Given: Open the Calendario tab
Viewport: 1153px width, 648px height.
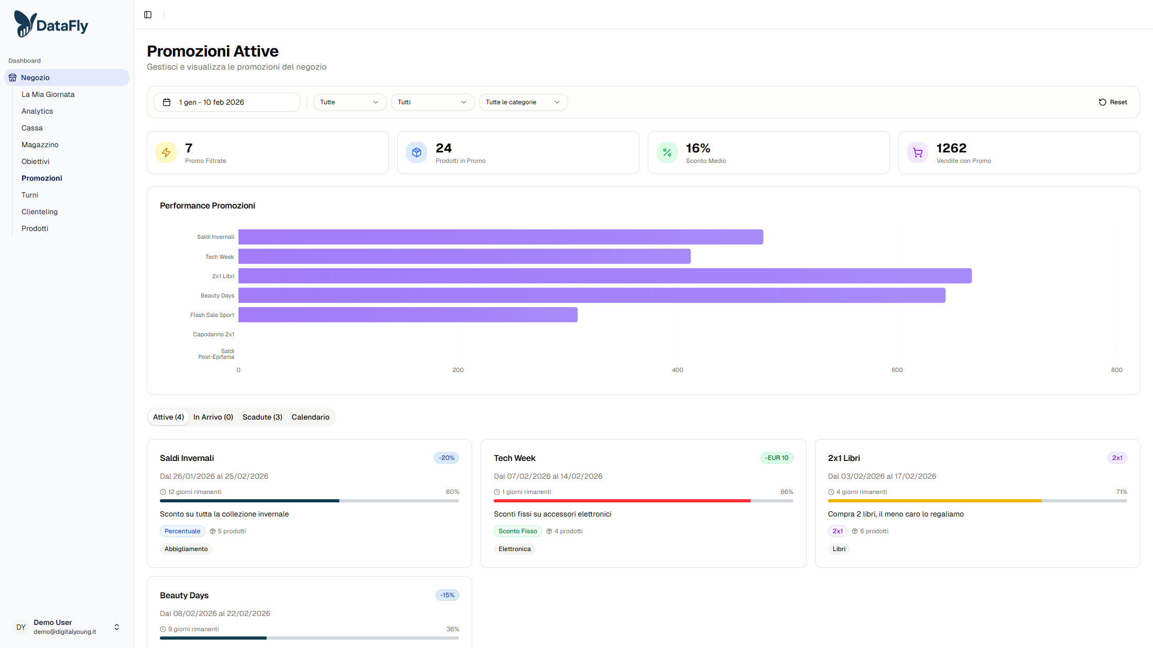Looking at the screenshot, I should click(x=310, y=417).
